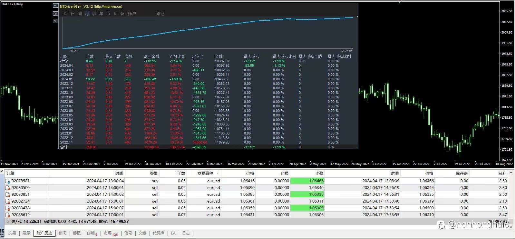This screenshot has width=515, height=239.
Task: Click the sell order icon for 92088619
Action: (8, 215)
